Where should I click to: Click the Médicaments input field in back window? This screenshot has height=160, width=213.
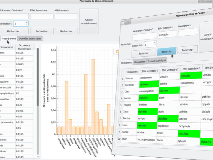[x=66, y=16]
